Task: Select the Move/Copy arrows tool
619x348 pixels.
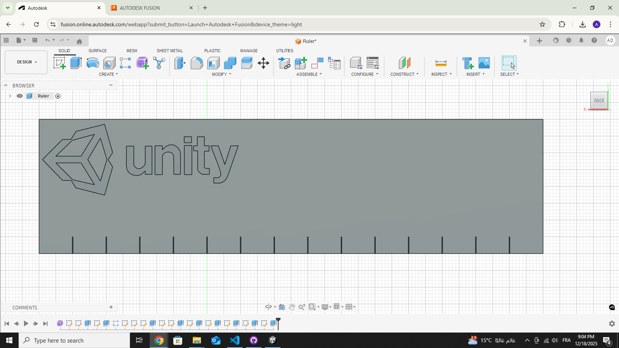Action: click(x=263, y=63)
